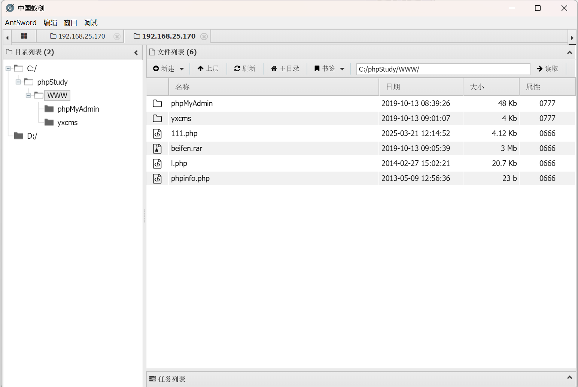
Task: Select phpStudy folder in tree
Action: 52,82
